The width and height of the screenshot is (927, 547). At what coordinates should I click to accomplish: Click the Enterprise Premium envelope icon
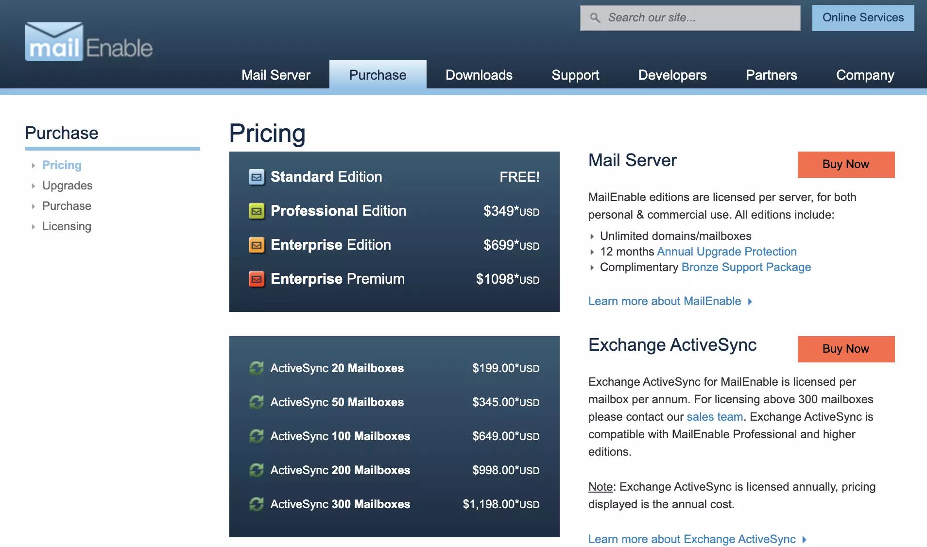click(257, 279)
